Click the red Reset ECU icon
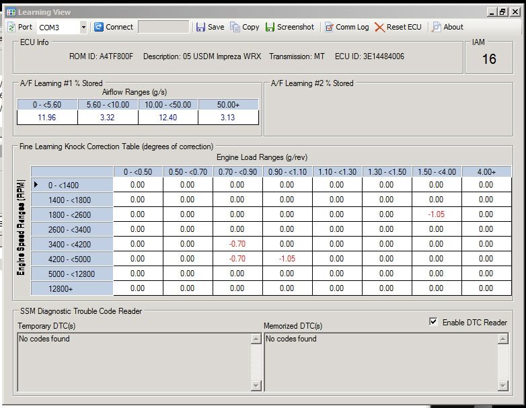 click(380, 27)
